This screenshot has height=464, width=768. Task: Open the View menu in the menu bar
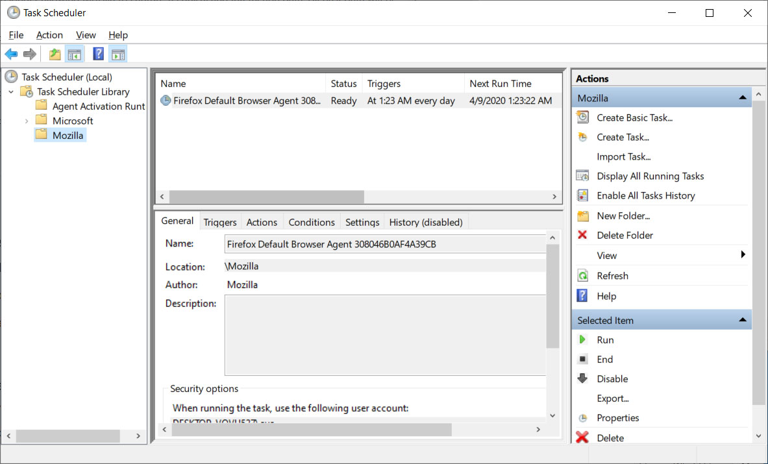[86, 35]
